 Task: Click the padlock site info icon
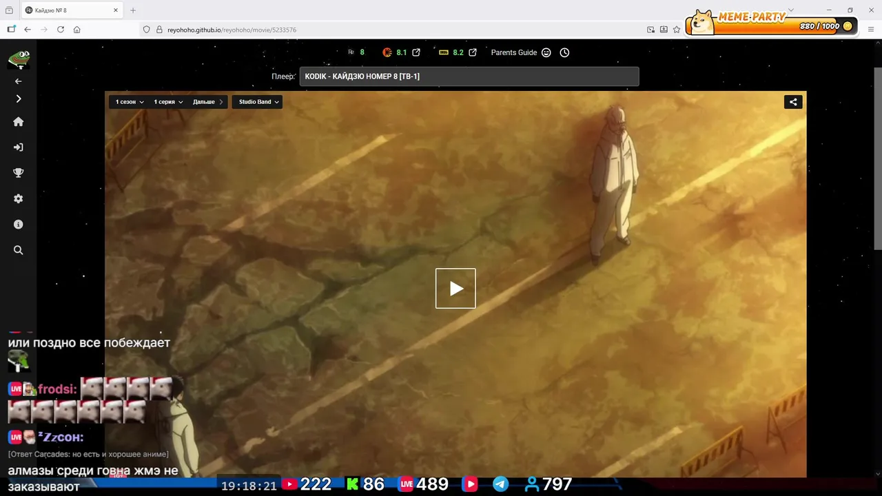[159, 30]
